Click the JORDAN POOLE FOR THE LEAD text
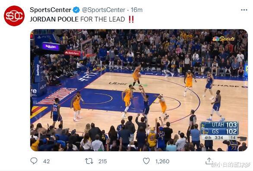253x171 pixels. pyautogui.click(x=77, y=19)
